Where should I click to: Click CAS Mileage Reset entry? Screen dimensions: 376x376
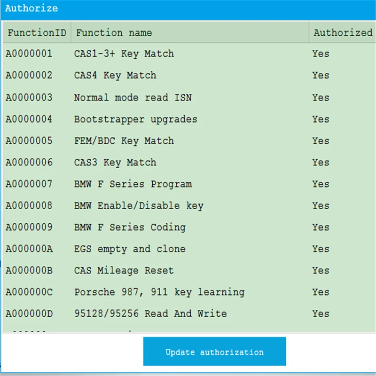click(x=124, y=271)
